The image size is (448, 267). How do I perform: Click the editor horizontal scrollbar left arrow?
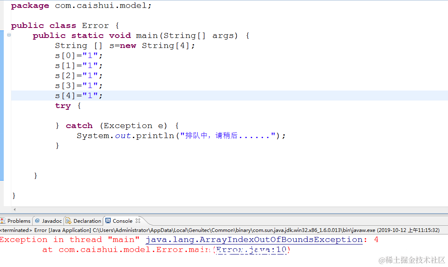click(x=15, y=210)
